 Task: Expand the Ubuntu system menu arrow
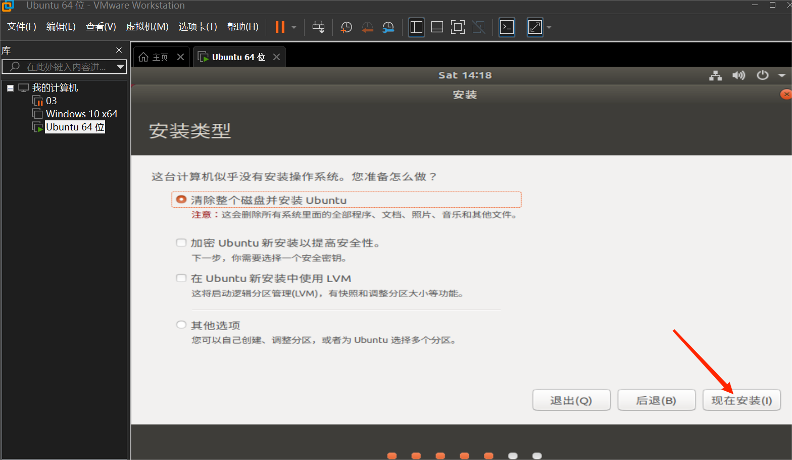(782, 75)
